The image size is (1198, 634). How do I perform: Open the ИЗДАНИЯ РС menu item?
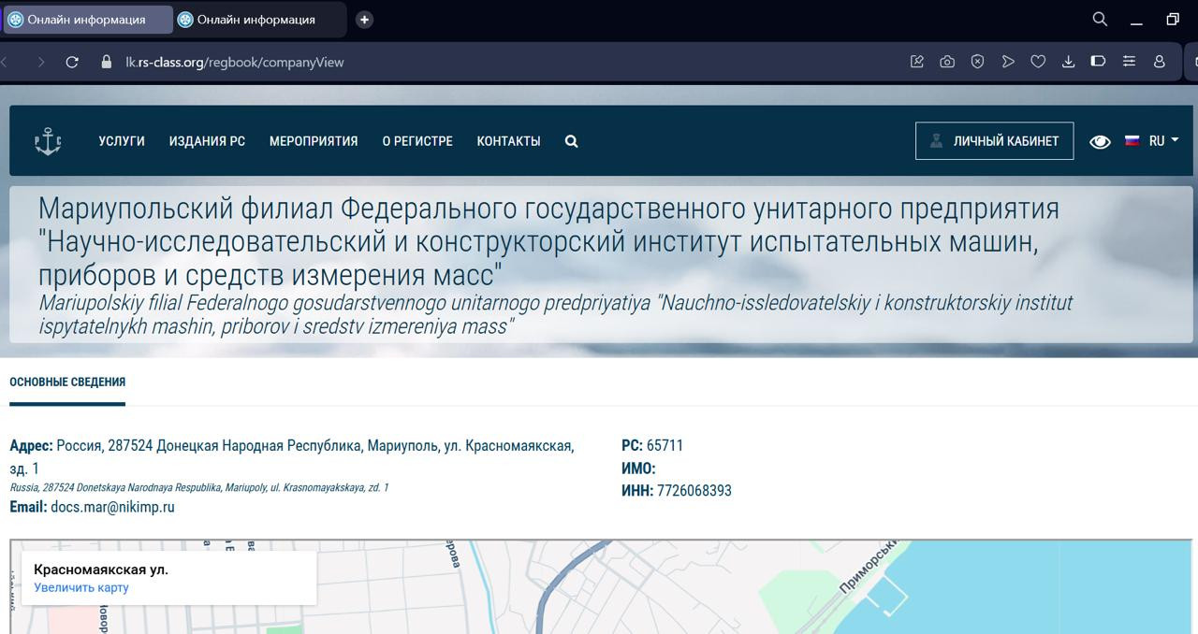[x=207, y=141]
